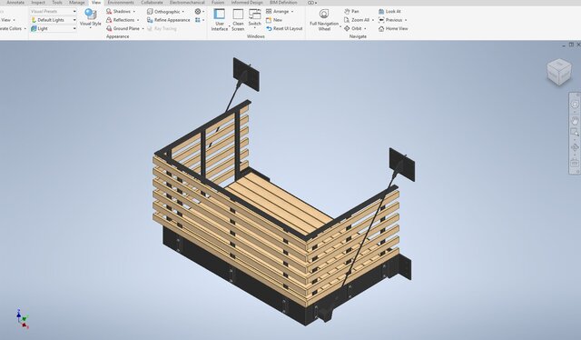581x340 pixels.
Task: Toggle the Ground Plane display
Action: tap(123, 28)
